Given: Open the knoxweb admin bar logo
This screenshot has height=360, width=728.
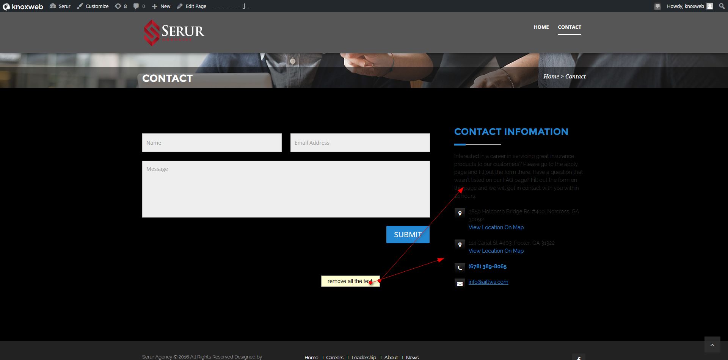Looking at the screenshot, I should pos(23,6).
